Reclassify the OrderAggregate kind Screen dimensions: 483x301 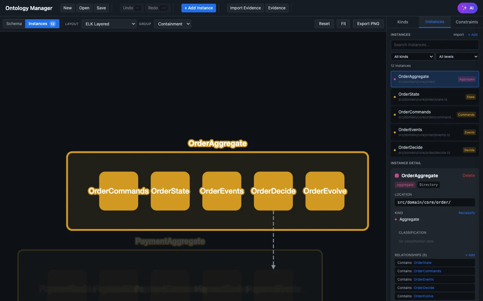[x=467, y=213]
